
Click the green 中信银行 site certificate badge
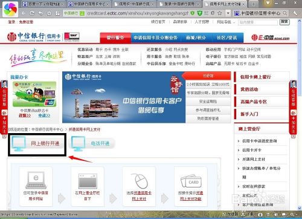74,13
